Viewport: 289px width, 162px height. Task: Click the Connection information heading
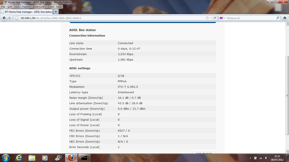click(87, 36)
